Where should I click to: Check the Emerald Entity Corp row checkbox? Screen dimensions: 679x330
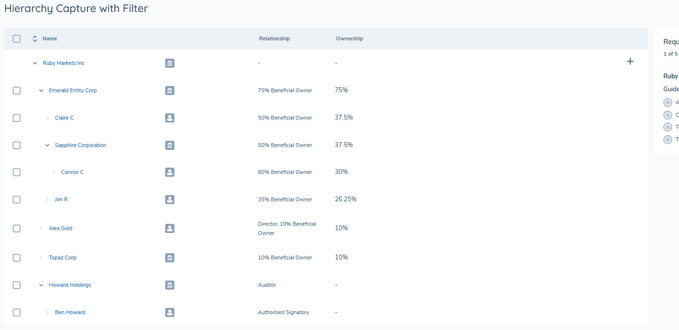(17, 90)
